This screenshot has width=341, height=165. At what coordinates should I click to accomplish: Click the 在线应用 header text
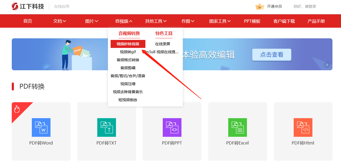click(x=62, y=6)
